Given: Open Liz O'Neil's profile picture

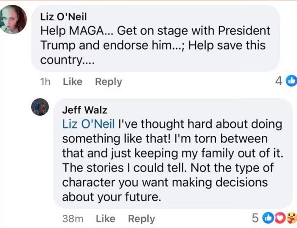Looking at the screenshot, I should [x=14, y=20].
